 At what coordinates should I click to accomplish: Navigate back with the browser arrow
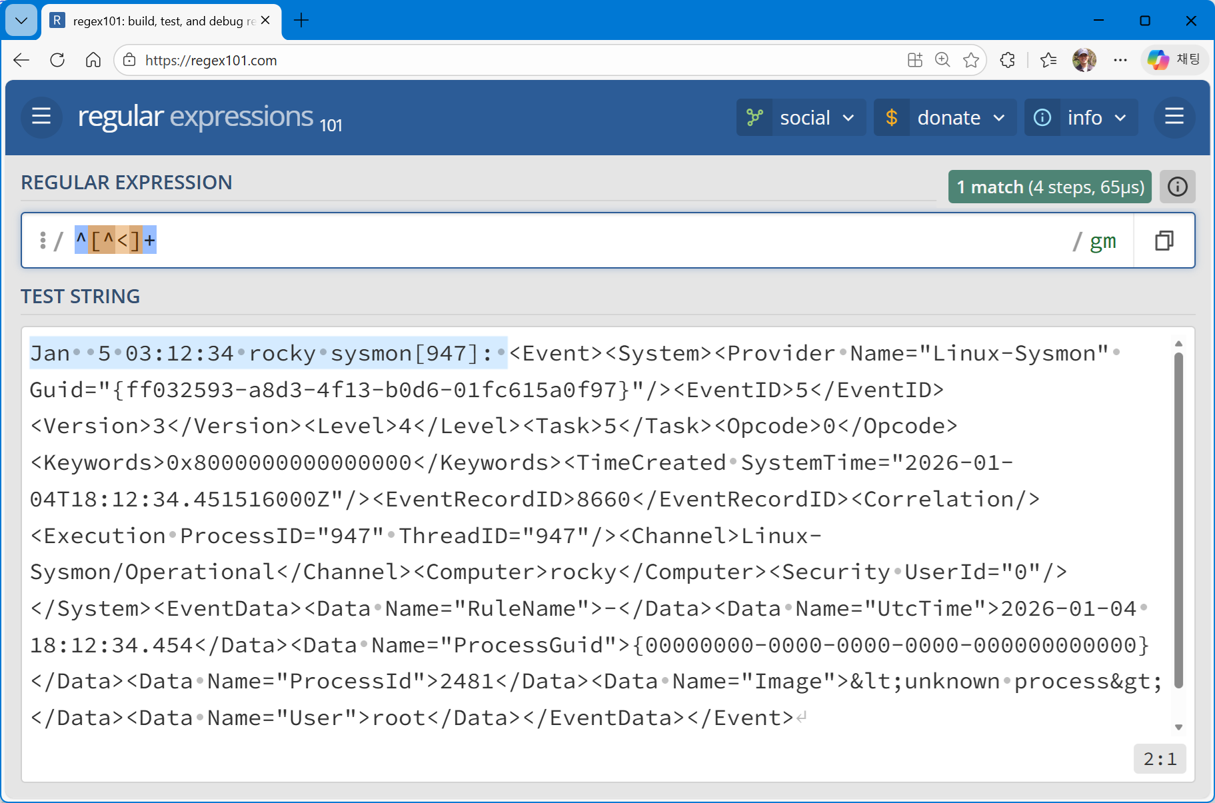coord(21,60)
